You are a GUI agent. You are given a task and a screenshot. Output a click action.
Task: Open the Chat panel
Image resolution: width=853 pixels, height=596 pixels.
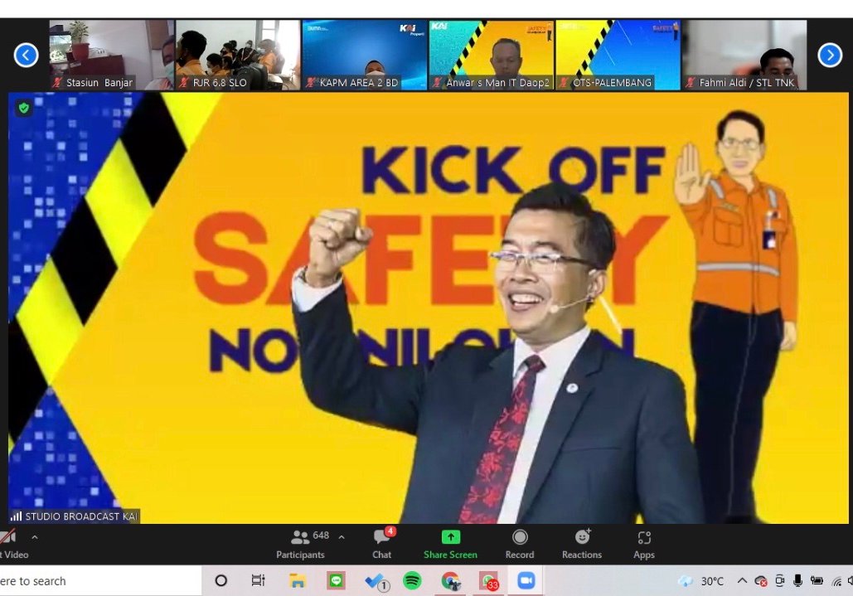[x=381, y=543]
